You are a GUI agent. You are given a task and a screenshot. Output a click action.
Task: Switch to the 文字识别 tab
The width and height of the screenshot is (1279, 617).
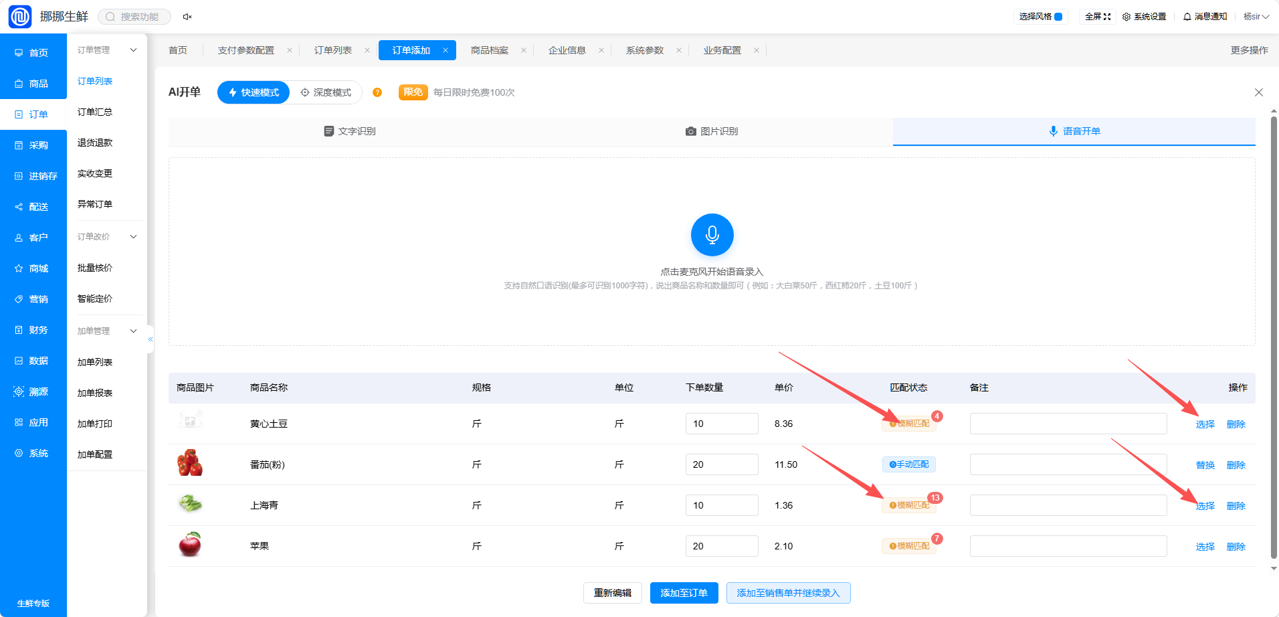tap(350, 131)
